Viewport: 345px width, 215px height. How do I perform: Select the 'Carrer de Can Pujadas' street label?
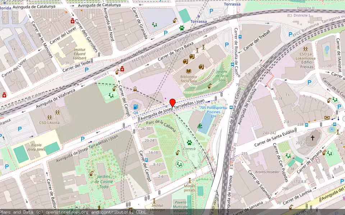[x=280, y=163]
